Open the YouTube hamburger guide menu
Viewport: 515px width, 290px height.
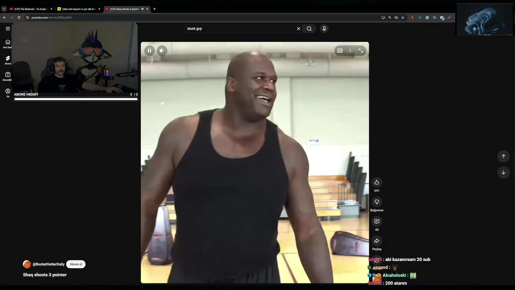coord(8,29)
